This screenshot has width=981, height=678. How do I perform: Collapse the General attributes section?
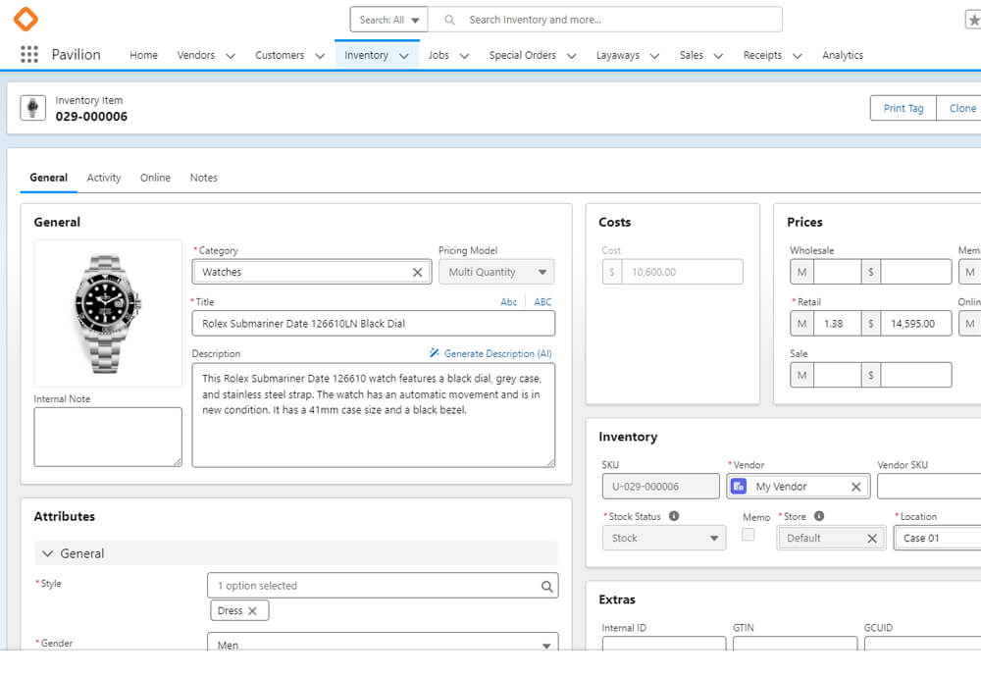[x=47, y=553]
